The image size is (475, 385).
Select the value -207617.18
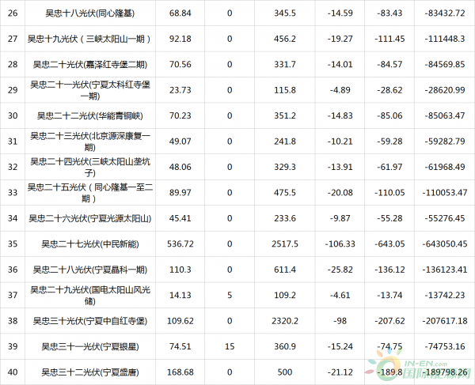tap(445, 321)
